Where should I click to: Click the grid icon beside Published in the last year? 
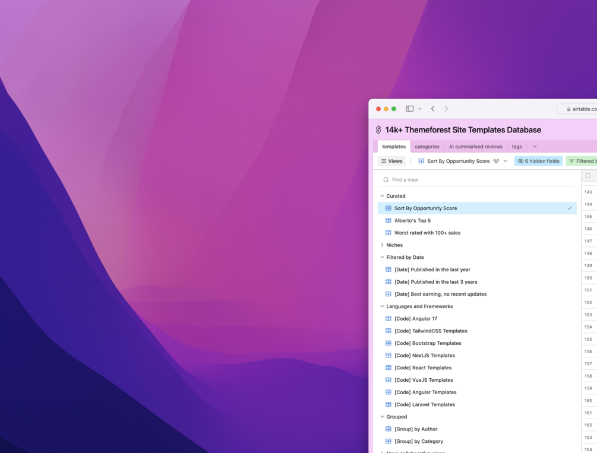coord(388,270)
